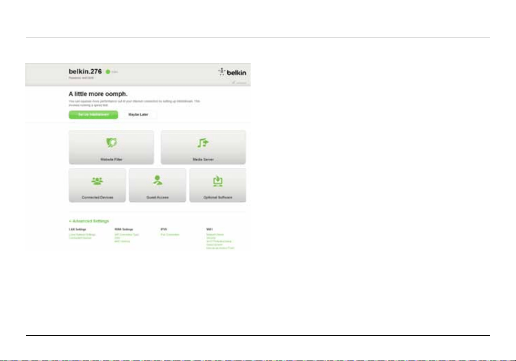Screen dimensions: 516x361
Task: Open the ISP Connection Type link
Action: click(126, 235)
